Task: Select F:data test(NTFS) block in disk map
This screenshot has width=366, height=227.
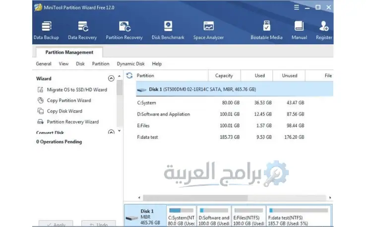Action: (x=299, y=216)
